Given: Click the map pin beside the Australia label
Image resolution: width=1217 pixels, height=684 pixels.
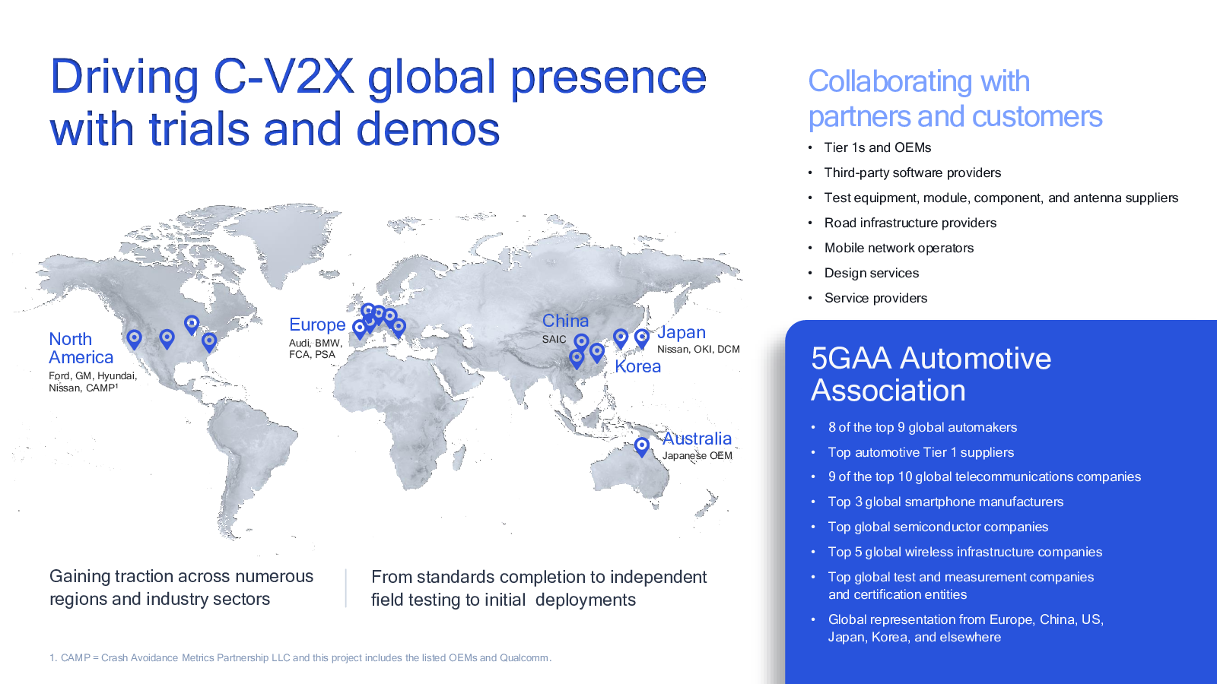Looking at the screenshot, I should pos(642,446).
